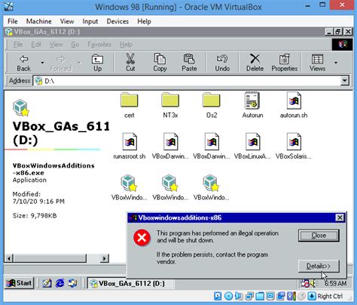Click the Windows logo throbber in Explorer
Image resolution: width=357 pixels, height=305 pixels.
[343, 45]
